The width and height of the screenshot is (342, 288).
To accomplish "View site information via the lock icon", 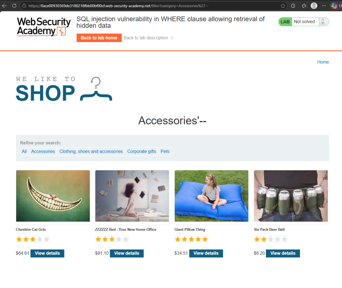I will [24, 6].
